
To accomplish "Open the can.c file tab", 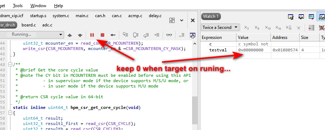I will (117, 16).
